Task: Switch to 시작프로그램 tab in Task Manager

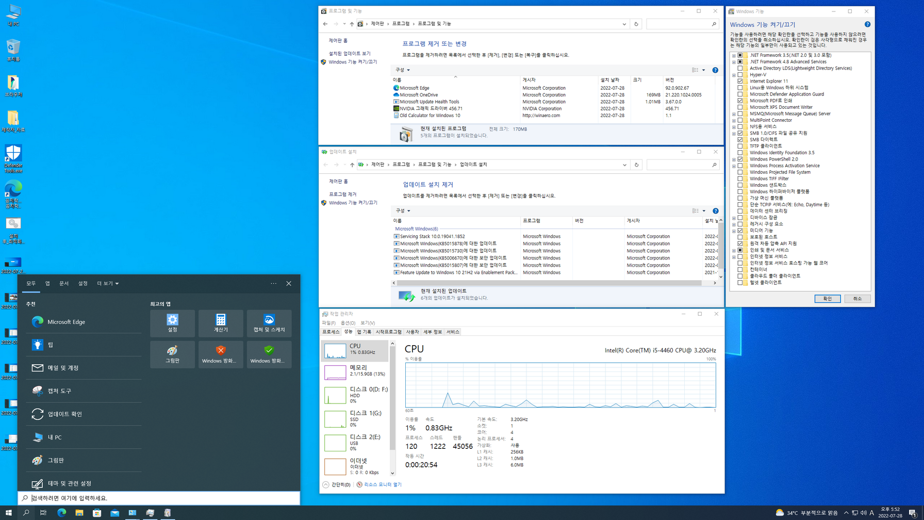Action: (x=388, y=332)
